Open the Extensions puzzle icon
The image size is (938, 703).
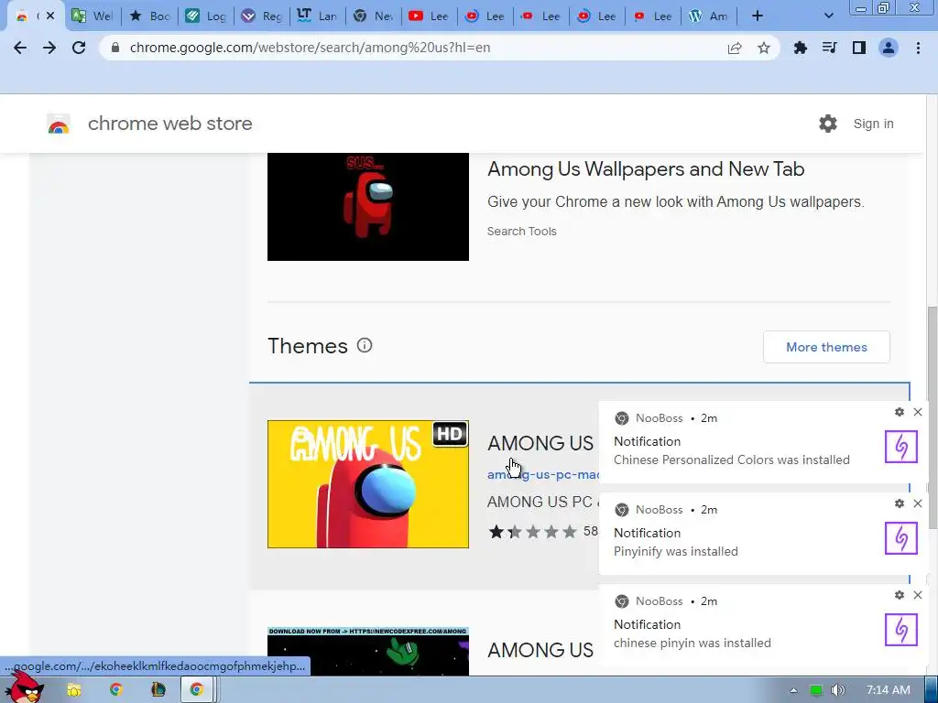[x=800, y=48]
